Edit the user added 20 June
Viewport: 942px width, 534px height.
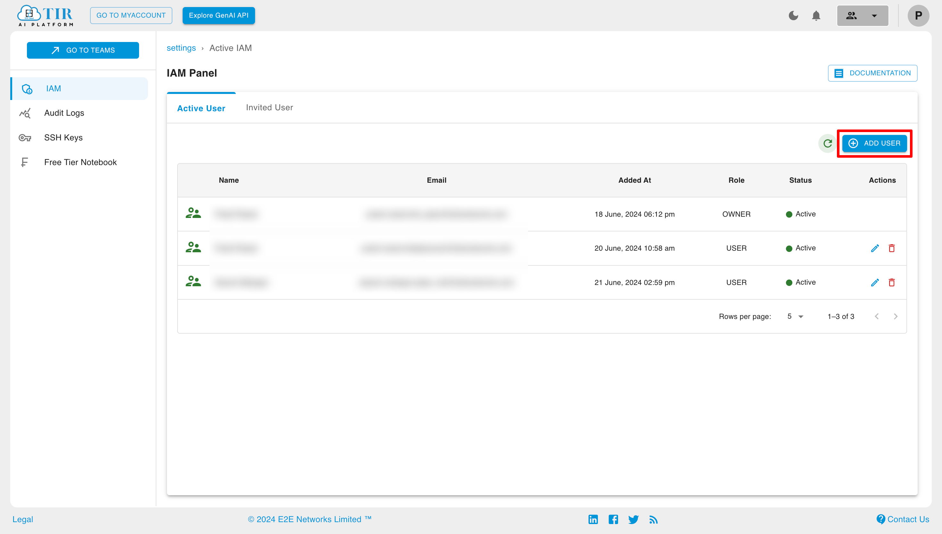[875, 248]
